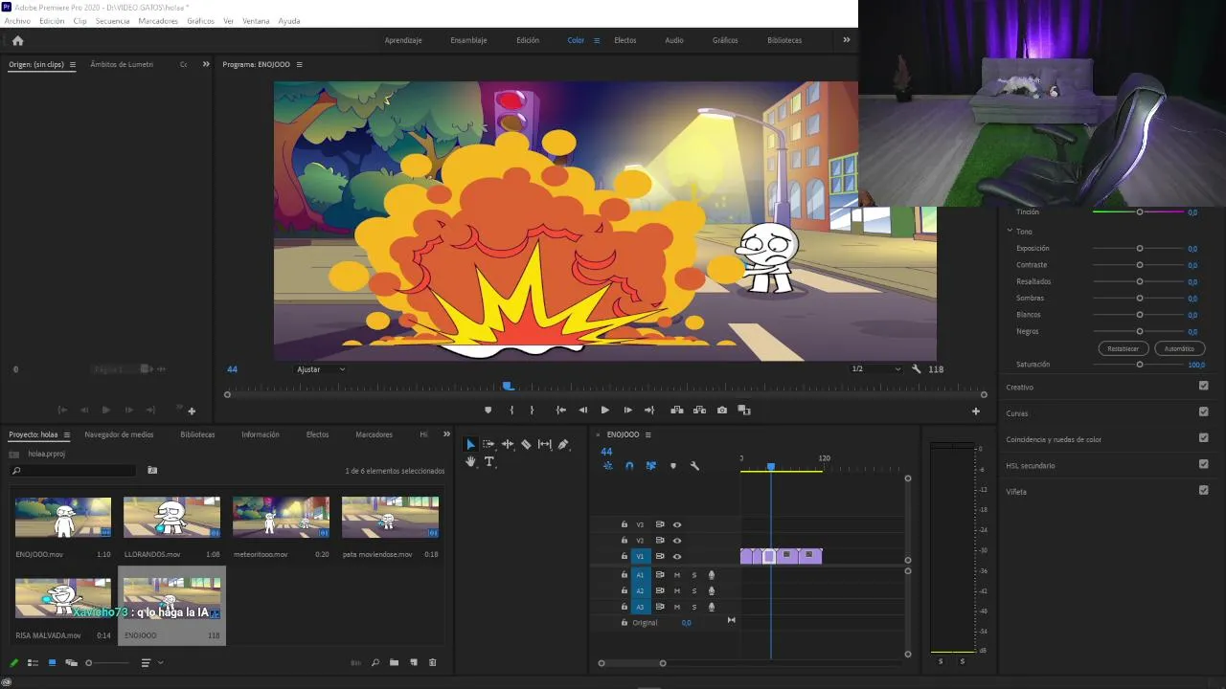This screenshot has height=689, width=1226.
Task: Switch to the Edición workspace
Action: [528, 40]
